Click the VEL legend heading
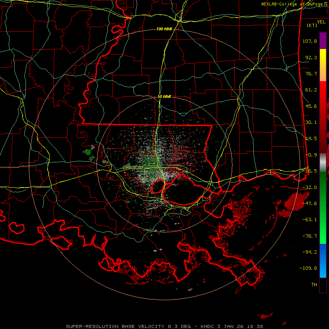Image resolution: width=329 pixels, height=329 pixels. (x=321, y=22)
